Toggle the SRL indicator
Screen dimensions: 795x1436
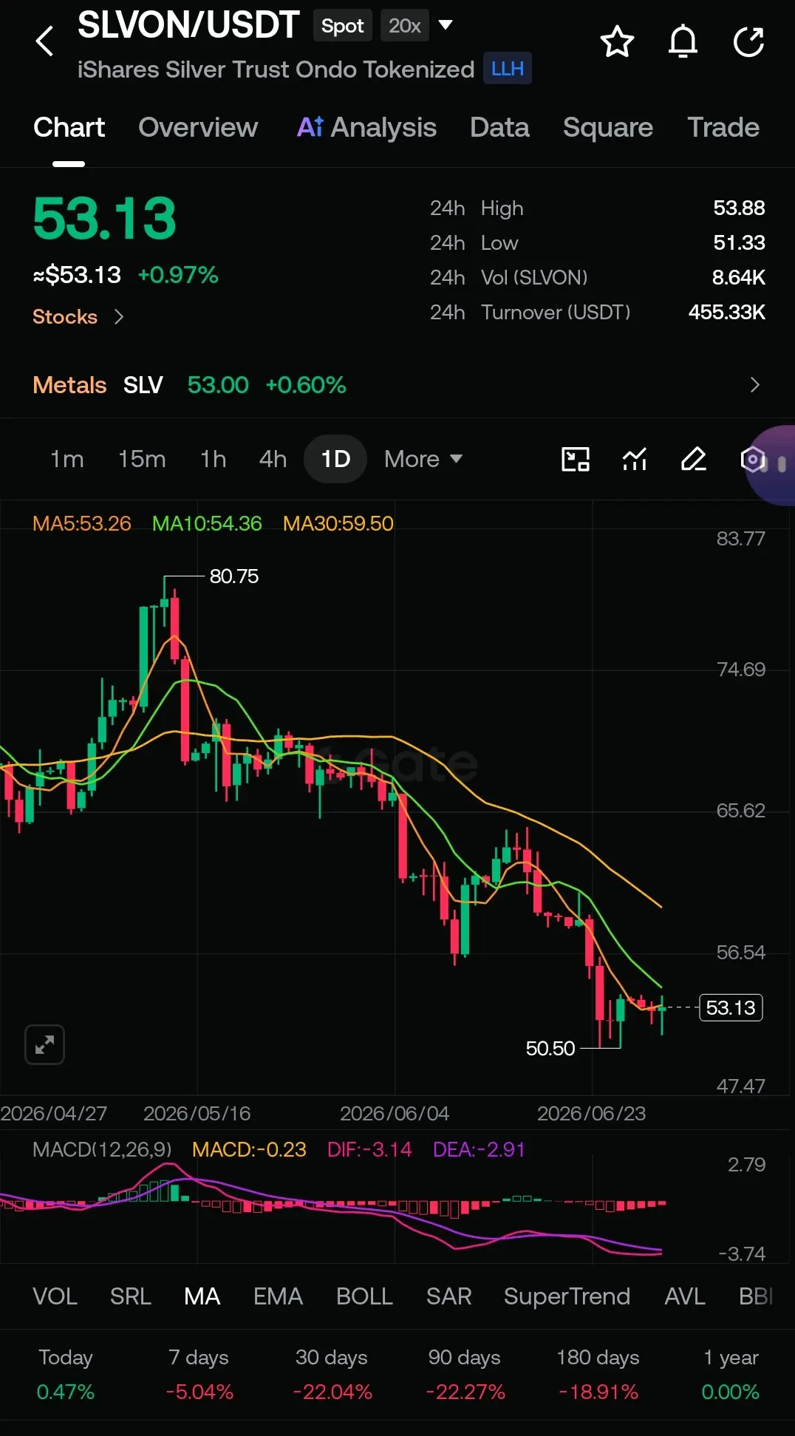131,1296
